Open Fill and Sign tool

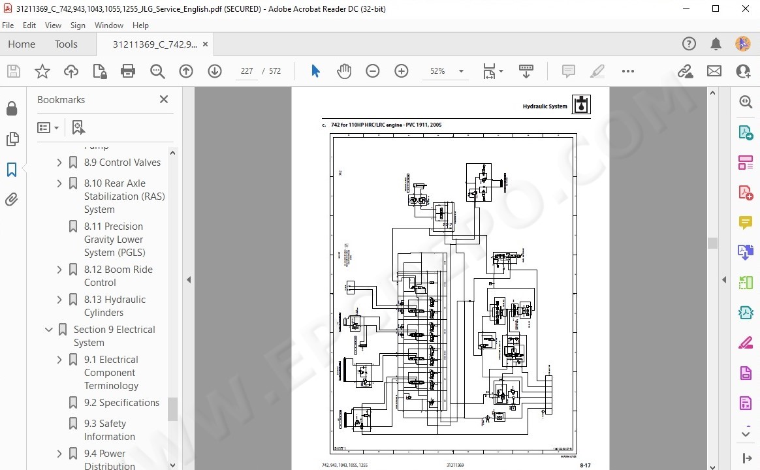pos(746,343)
